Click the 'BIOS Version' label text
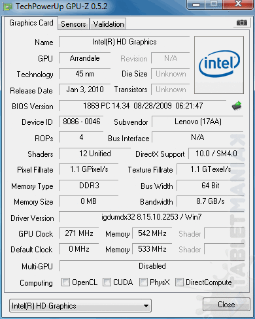The width and height of the screenshot is (255, 319). [33, 107]
